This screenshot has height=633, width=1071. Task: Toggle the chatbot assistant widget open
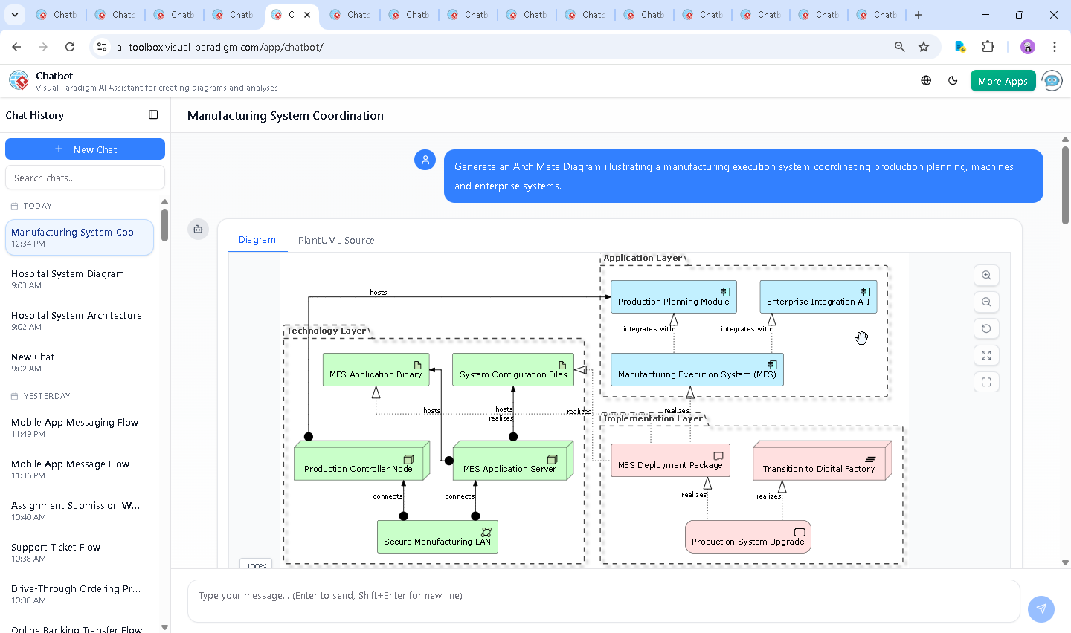click(1052, 80)
